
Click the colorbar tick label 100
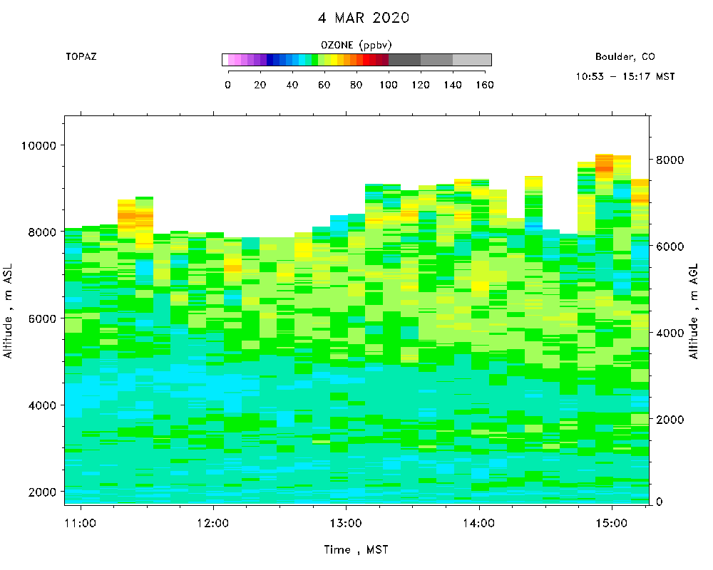[389, 85]
